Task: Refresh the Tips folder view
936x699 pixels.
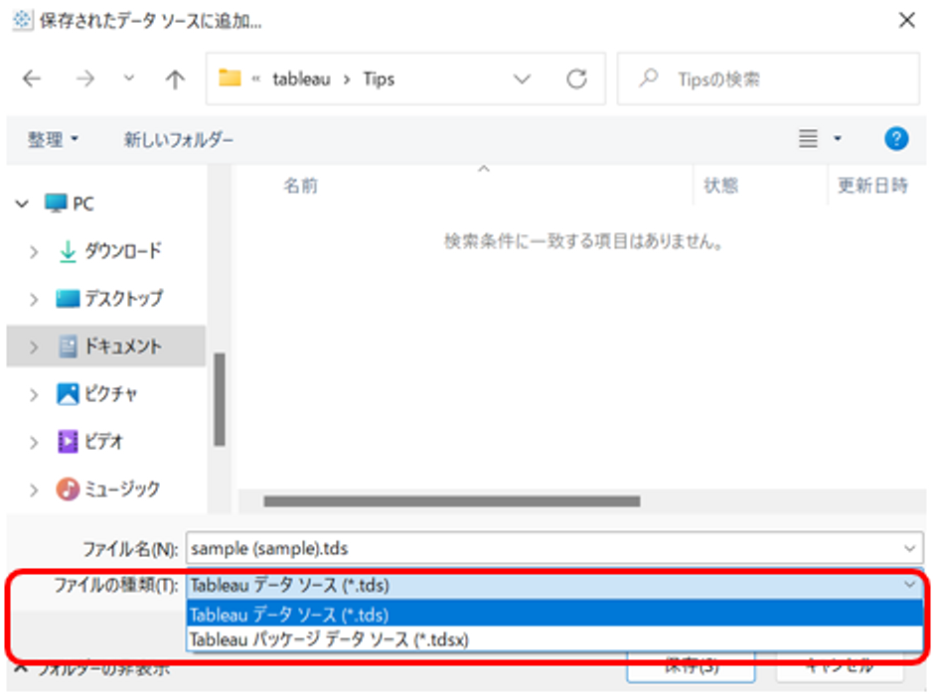Action: pos(576,78)
